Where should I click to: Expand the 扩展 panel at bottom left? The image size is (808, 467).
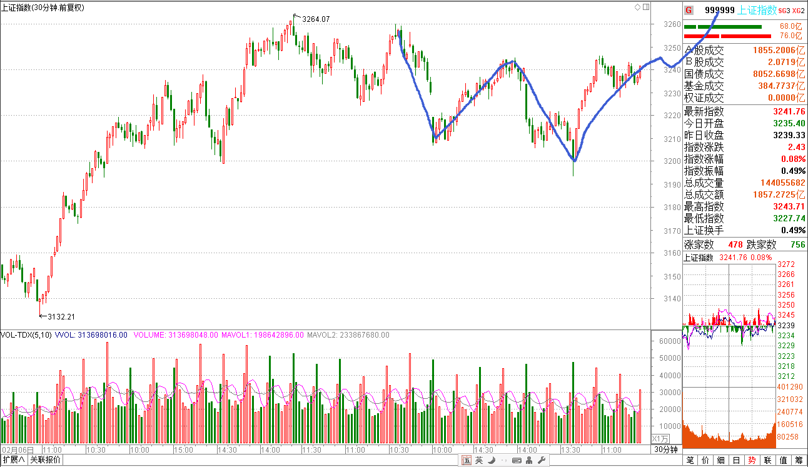coord(13,461)
